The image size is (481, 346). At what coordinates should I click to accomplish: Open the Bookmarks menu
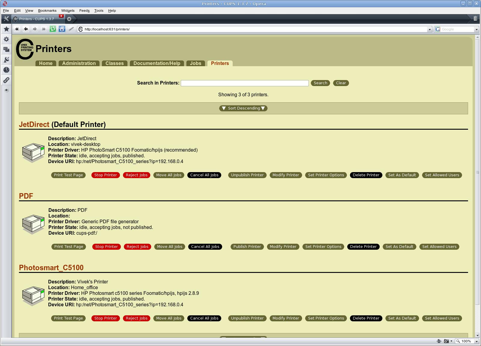[47, 11]
